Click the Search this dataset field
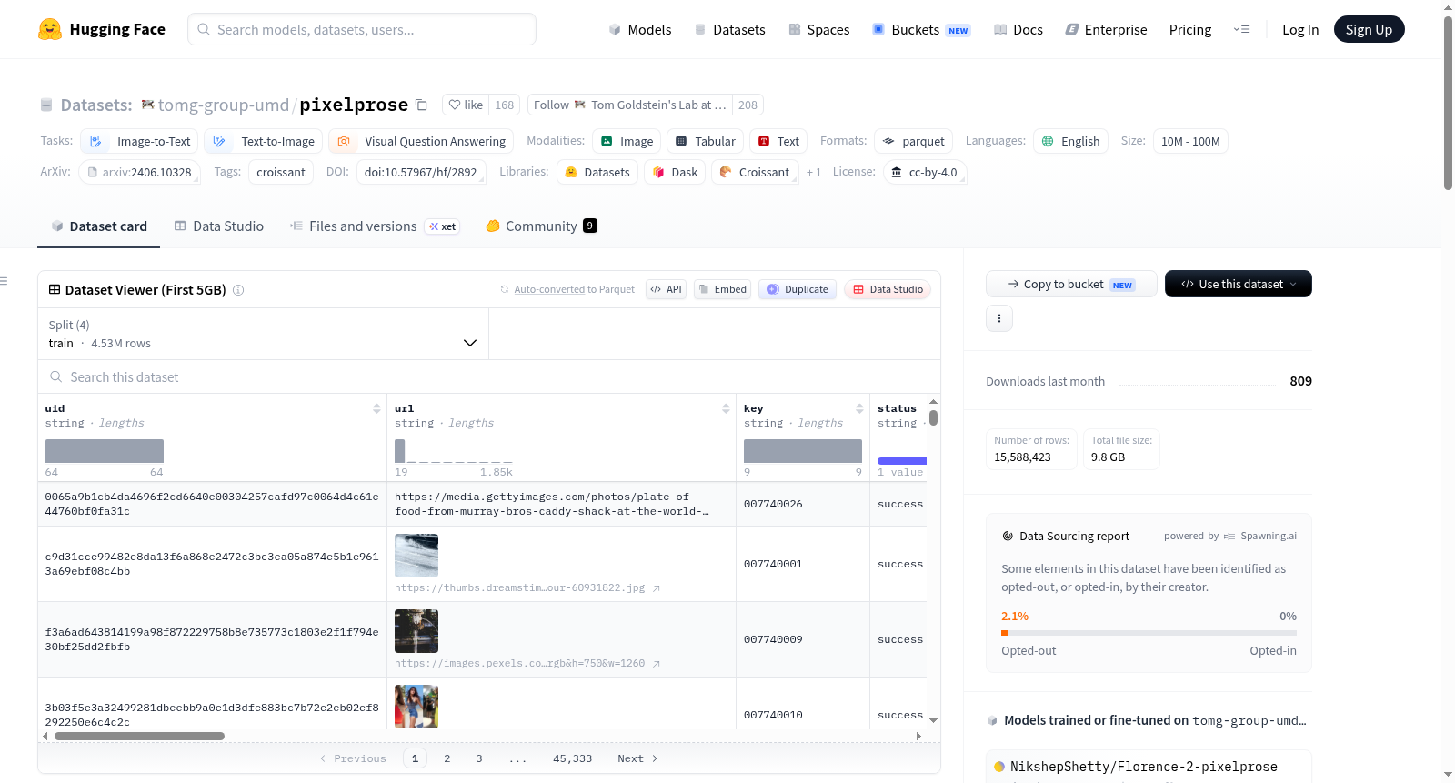 (x=489, y=376)
